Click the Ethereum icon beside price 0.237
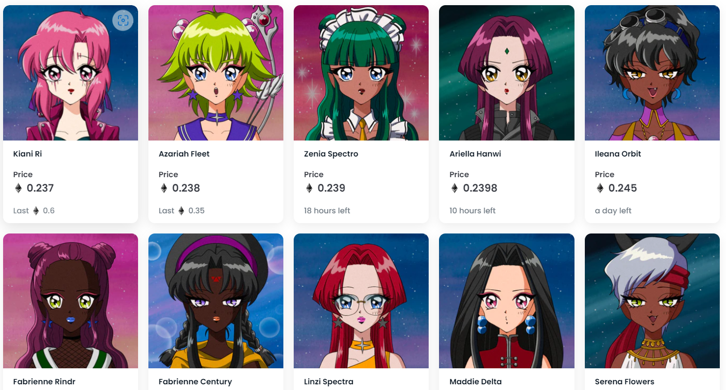This screenshot has width=726, height=390. [x=18, y=189]
